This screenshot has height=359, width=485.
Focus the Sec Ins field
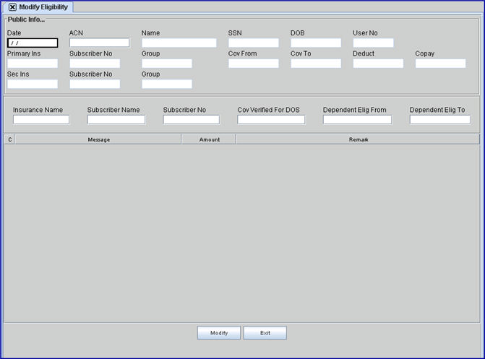[33, 84]
